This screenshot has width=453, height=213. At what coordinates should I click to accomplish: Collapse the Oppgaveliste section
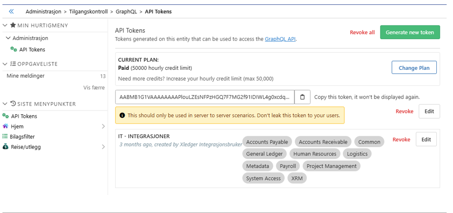[5, 64]
